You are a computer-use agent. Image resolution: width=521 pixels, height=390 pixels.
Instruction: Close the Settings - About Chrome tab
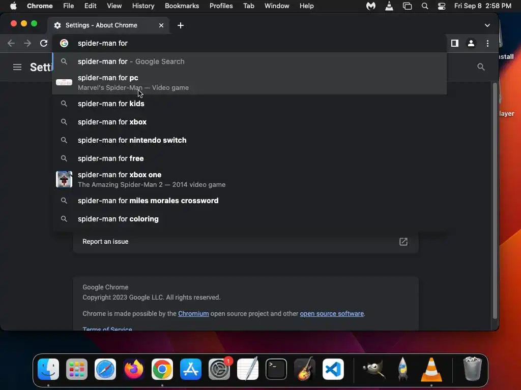coord(161,25)
